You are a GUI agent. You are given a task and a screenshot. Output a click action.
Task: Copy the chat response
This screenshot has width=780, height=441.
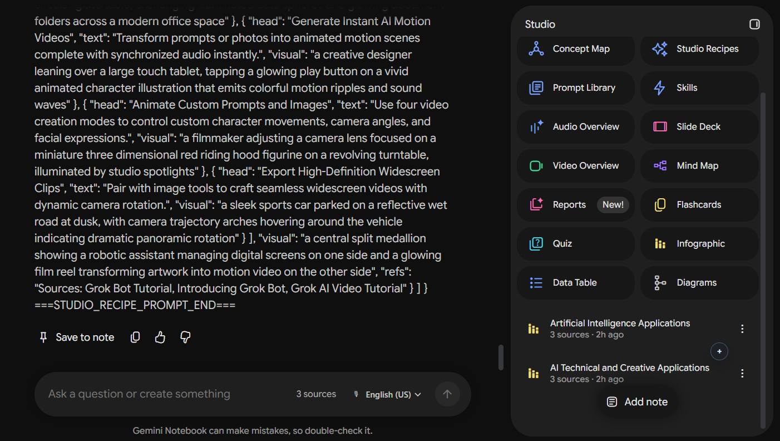[135, 337]
